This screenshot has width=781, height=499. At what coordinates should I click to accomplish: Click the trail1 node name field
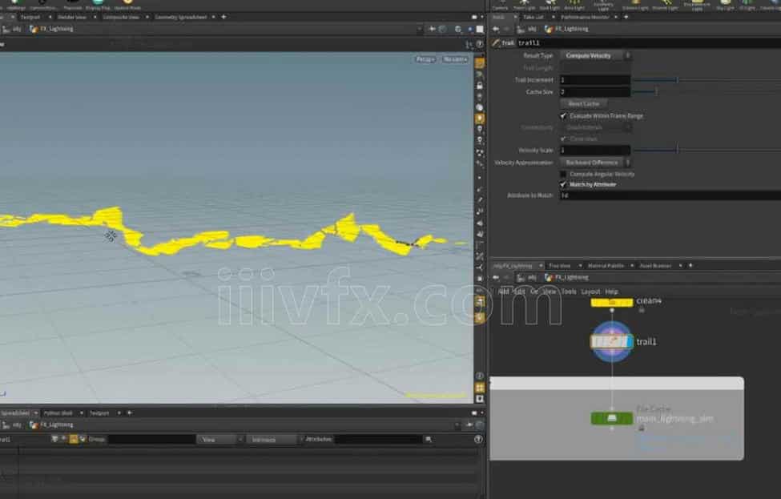click(648, 43)
